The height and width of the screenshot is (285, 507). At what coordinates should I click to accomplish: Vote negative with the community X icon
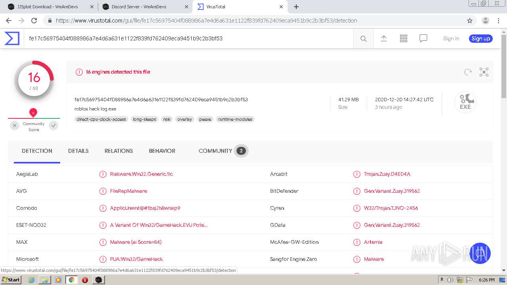15,125
